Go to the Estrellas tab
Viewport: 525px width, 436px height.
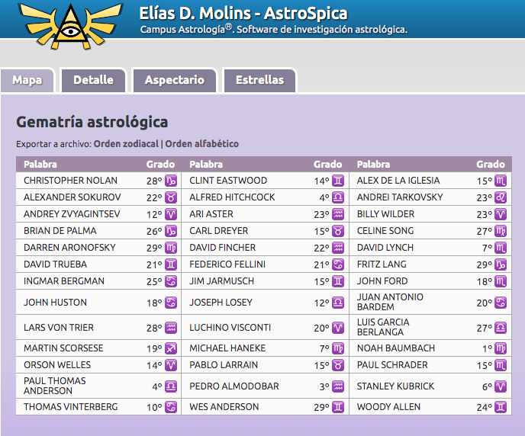259,80
